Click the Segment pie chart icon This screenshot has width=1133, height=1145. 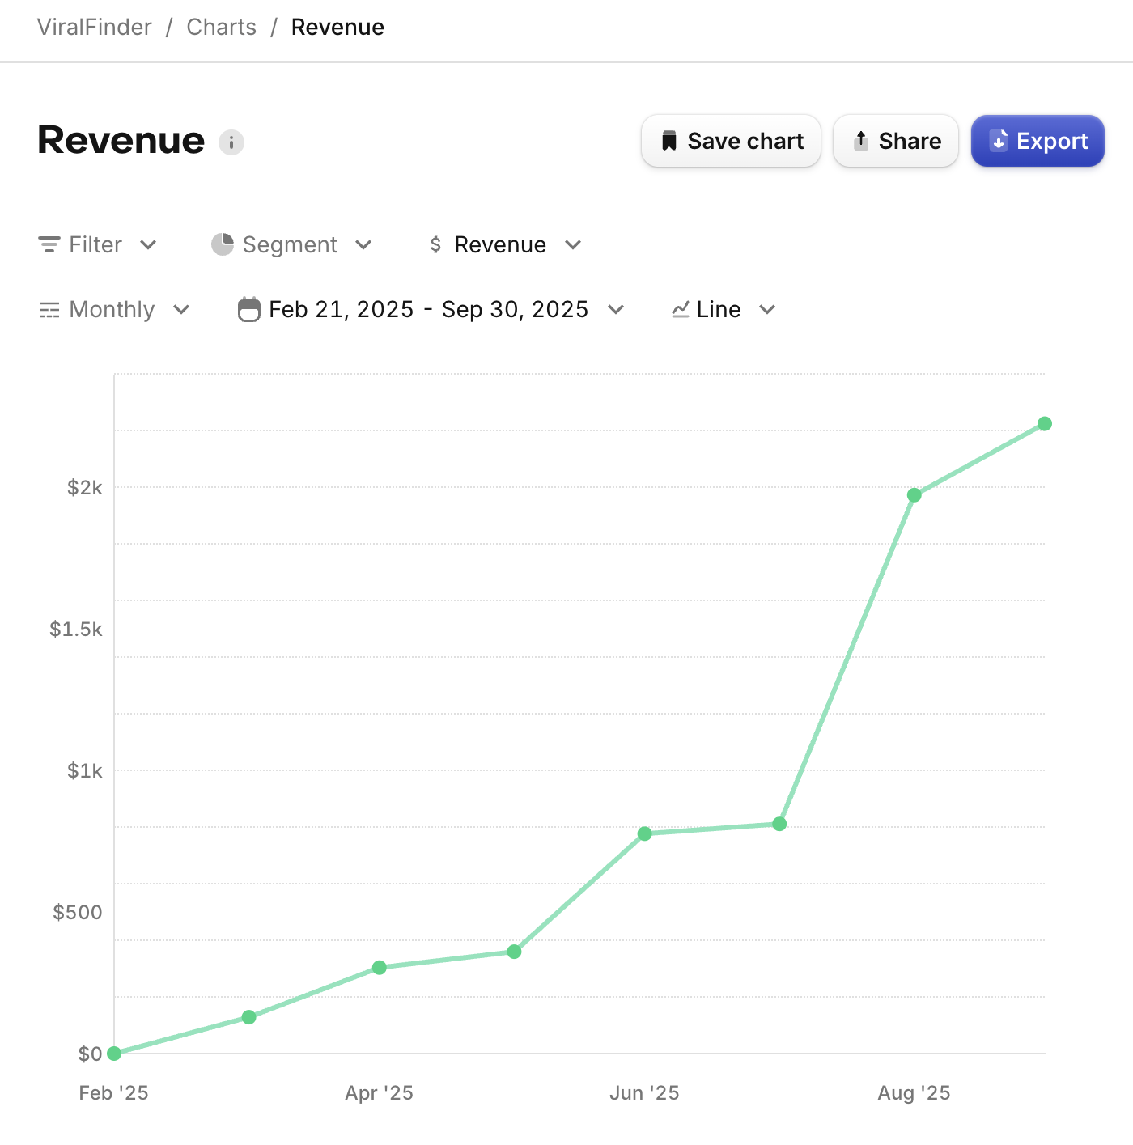[223, 244]
